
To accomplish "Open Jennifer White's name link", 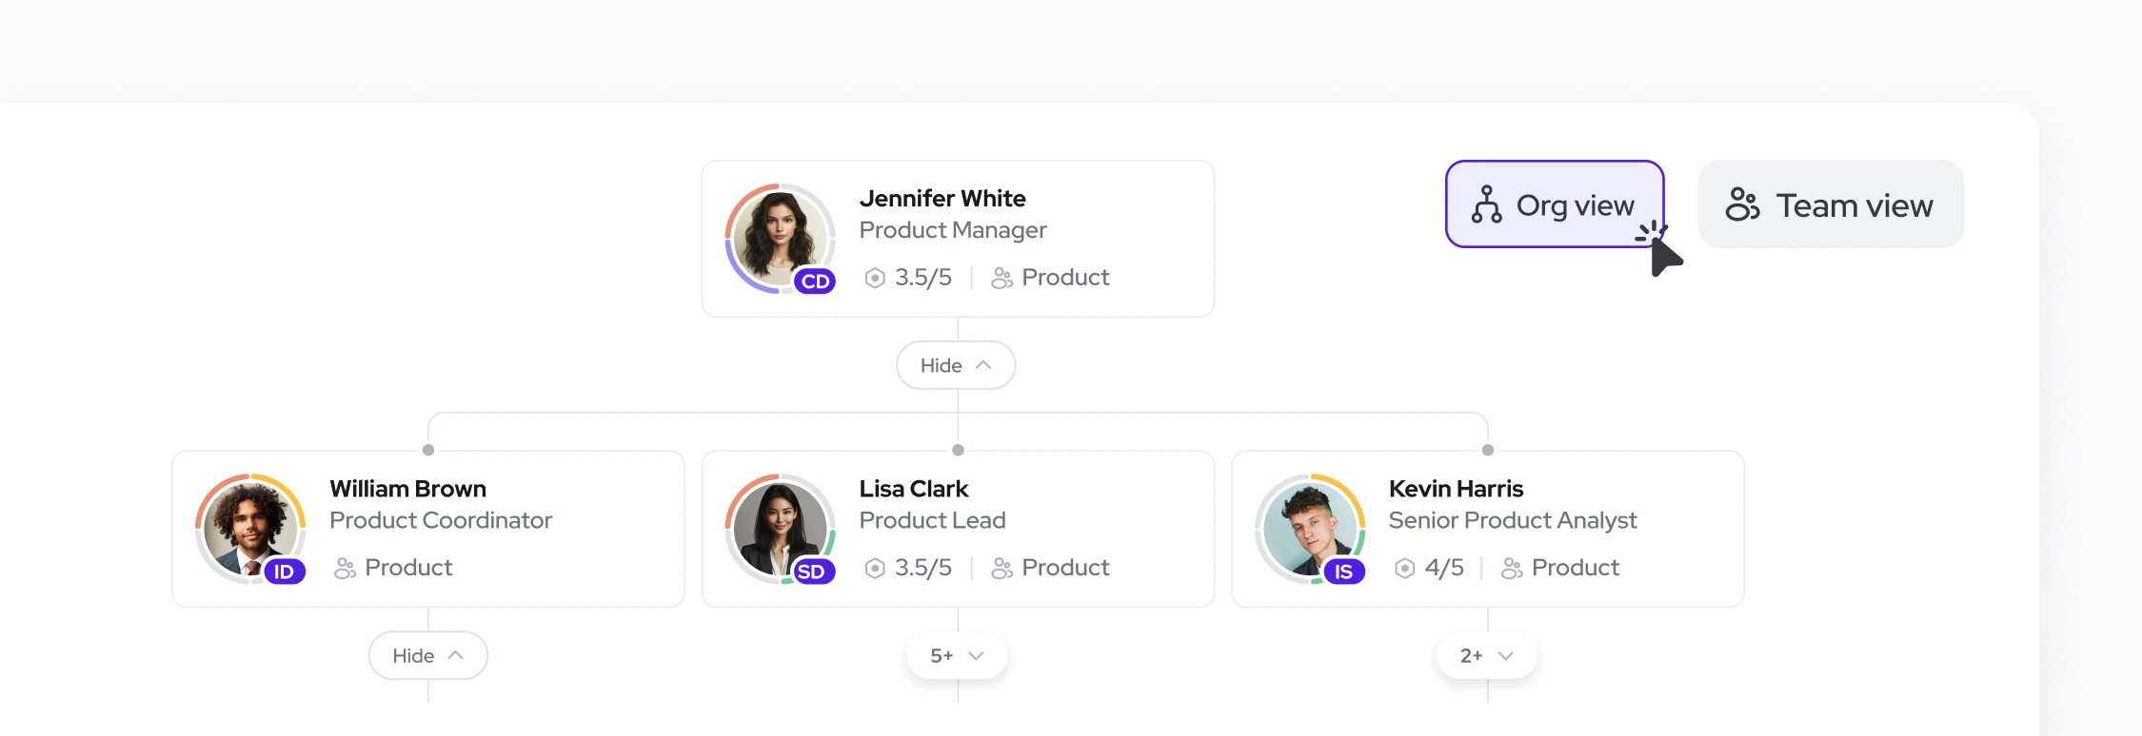I will tap(942, 198).
